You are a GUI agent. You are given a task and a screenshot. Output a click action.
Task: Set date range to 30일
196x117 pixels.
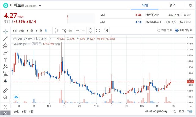(x=17, y=112)
